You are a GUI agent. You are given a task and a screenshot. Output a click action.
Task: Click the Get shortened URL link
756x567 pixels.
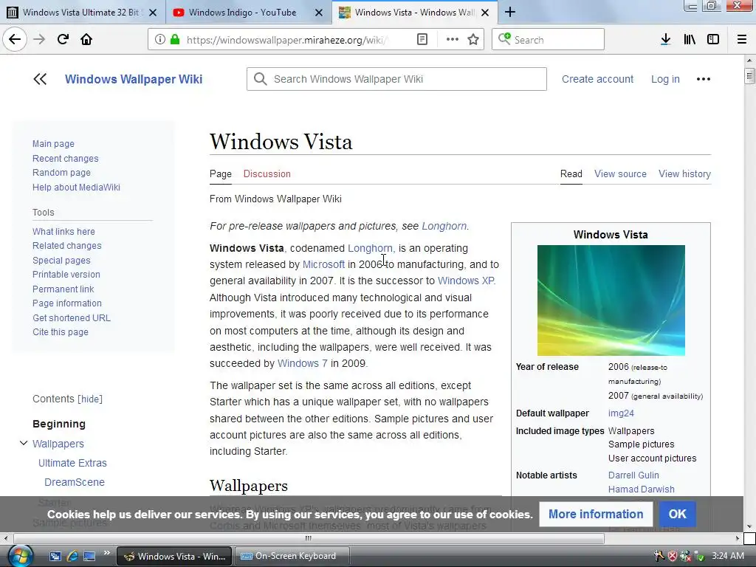coord(72,317)
